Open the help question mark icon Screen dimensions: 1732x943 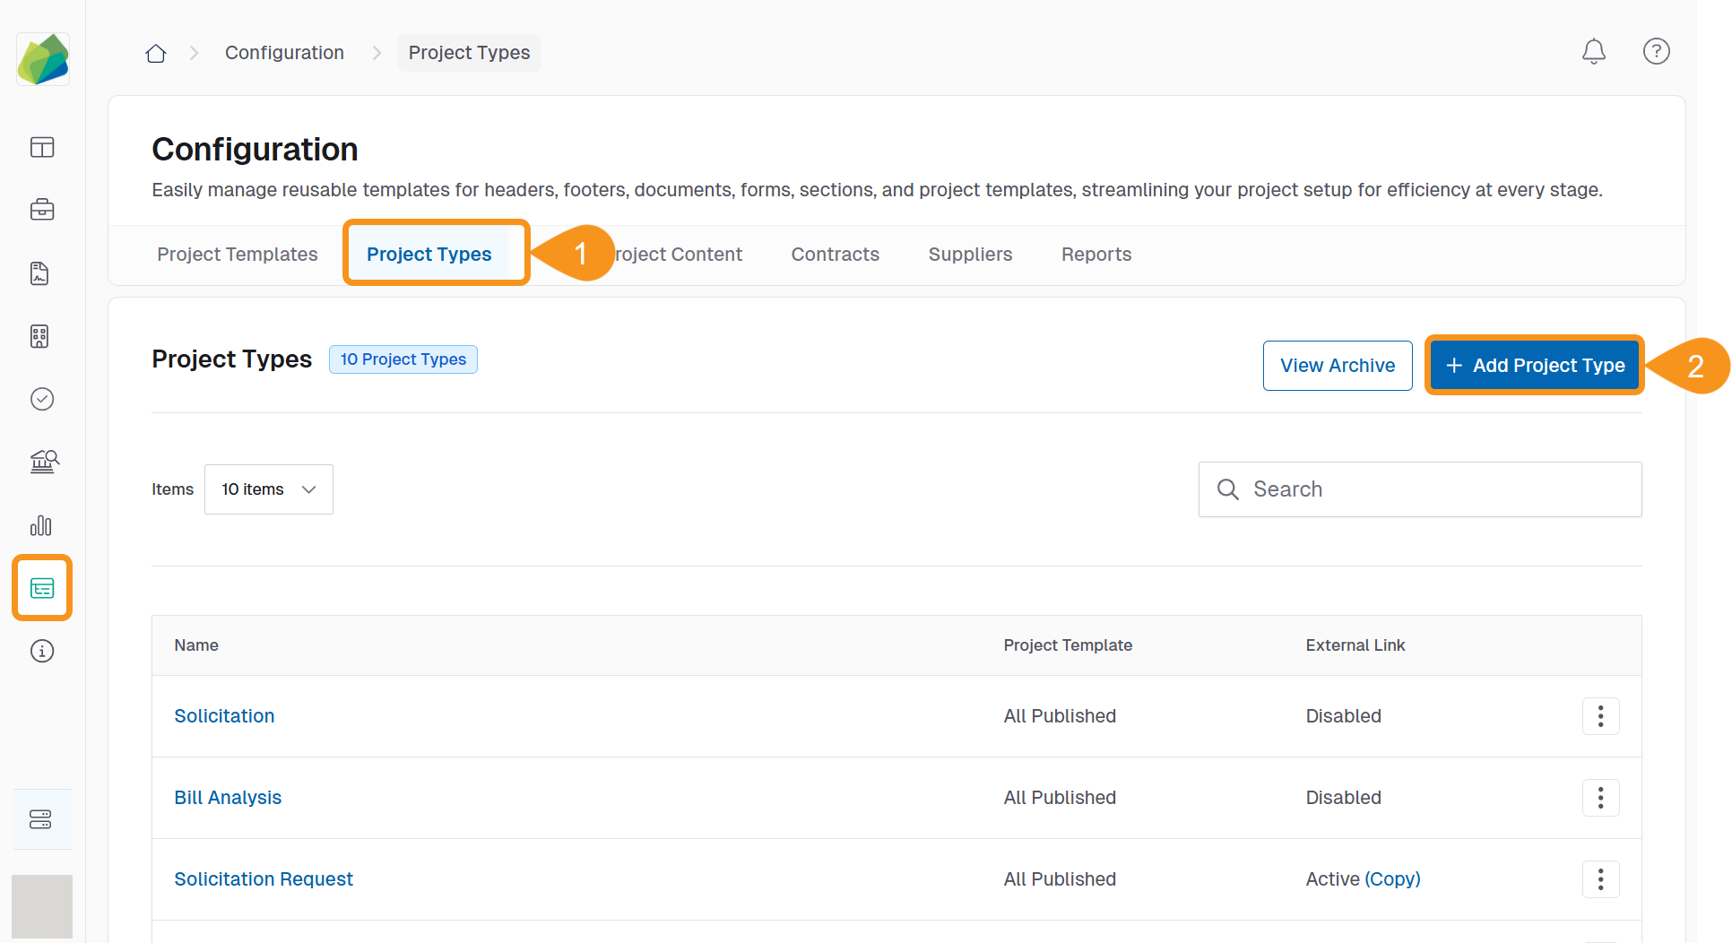1656,52
